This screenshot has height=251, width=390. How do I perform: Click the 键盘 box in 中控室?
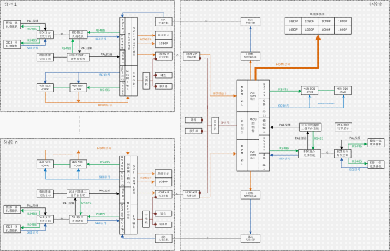[x=194, y=120]
